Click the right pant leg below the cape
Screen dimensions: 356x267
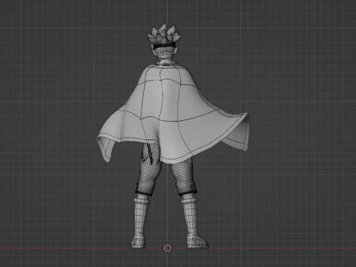pyautogui.click(x=185, y=177)
